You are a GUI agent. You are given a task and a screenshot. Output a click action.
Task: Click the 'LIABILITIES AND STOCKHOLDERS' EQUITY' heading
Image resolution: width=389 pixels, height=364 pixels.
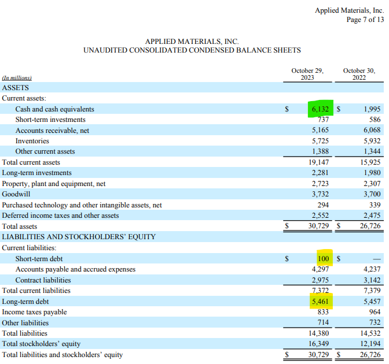79,237
